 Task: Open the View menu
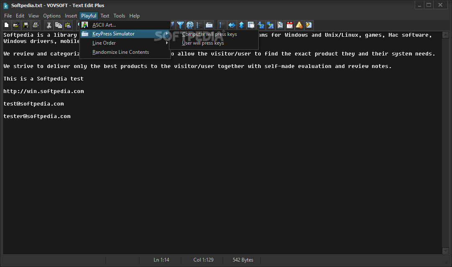click(33, 16)
